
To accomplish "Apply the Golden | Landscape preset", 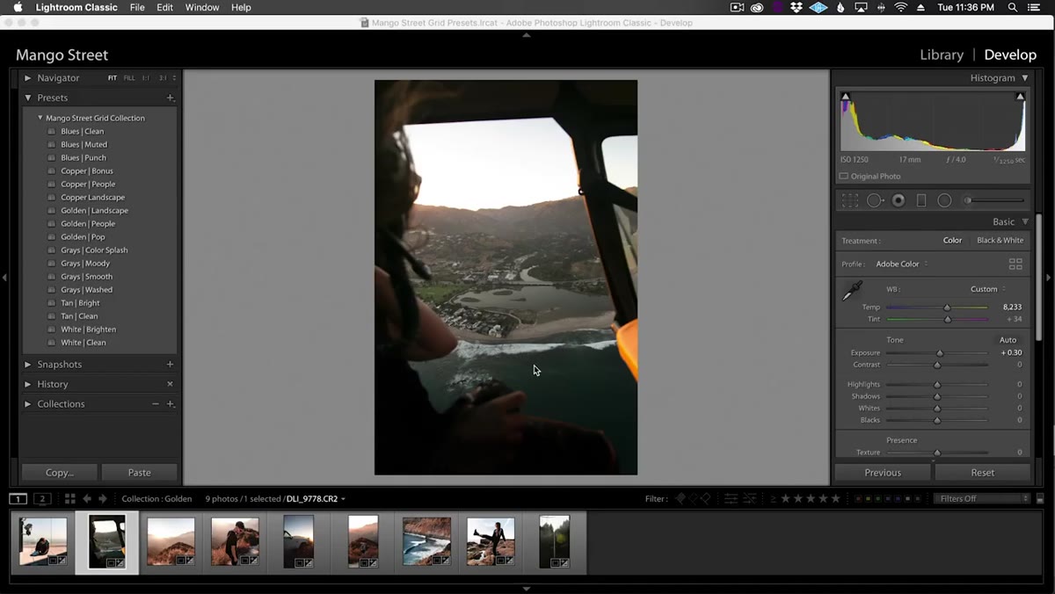I will 94,211.
